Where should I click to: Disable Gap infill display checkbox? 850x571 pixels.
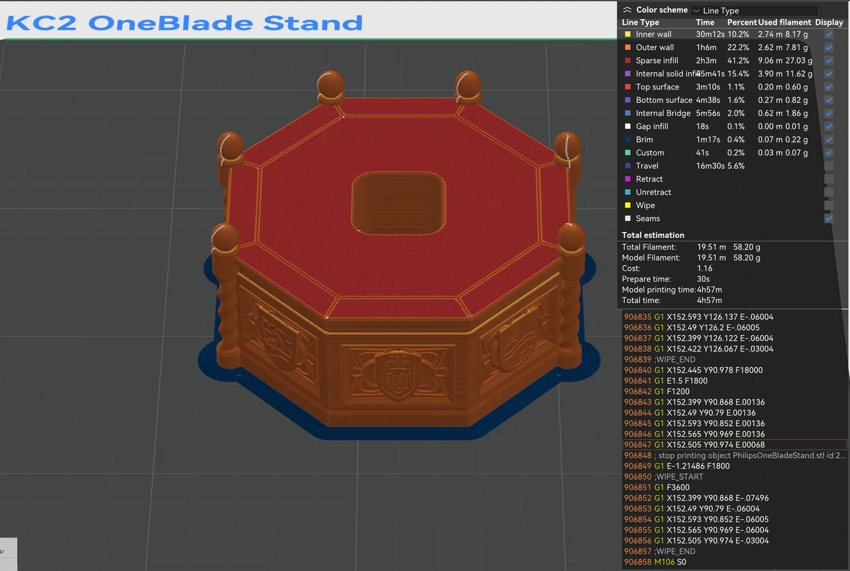(x=829, y=126)
